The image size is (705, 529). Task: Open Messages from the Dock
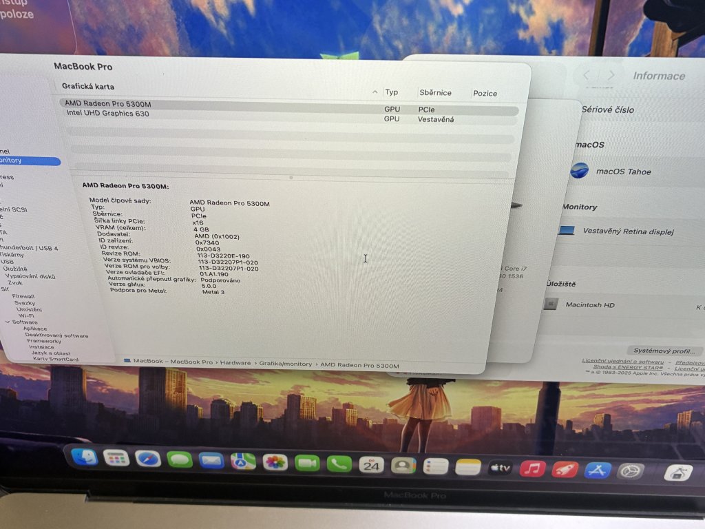(x=180, y=460)
